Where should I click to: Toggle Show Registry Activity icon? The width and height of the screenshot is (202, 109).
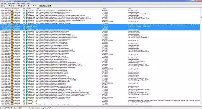pyautogui.click(x=41, y=6)
